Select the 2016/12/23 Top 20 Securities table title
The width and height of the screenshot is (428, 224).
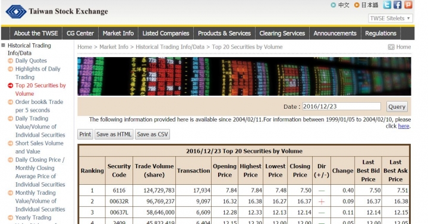[x=244, y=151]
